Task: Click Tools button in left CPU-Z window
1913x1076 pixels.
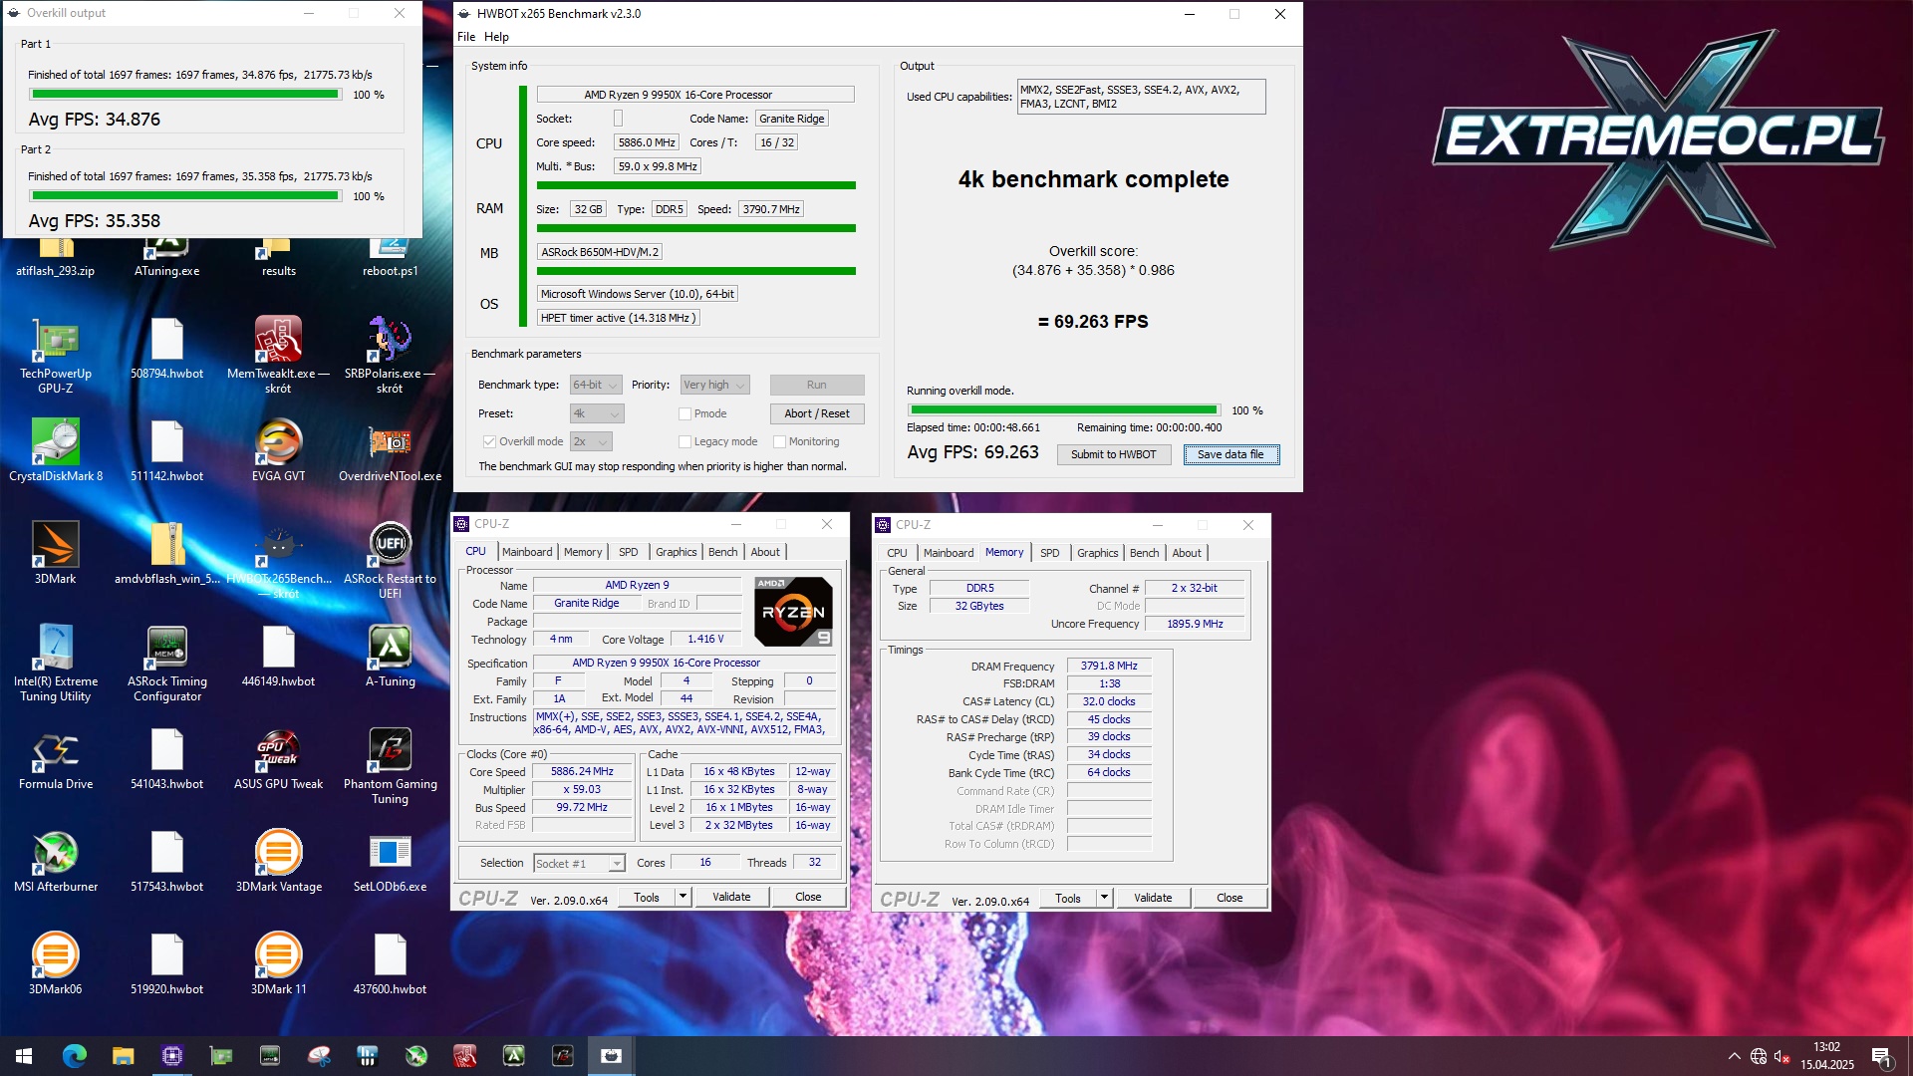Action: 647,897
